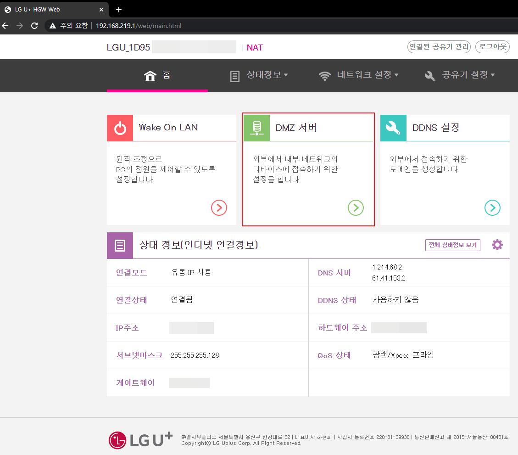Click the red Wake On LAN power icon

pyautogui.click(x=120, y=128)
